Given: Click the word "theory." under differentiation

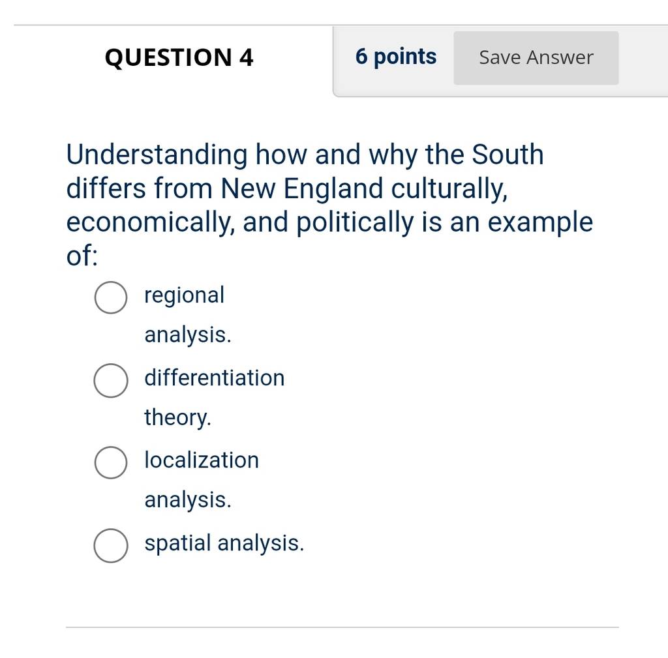Looking at the screenshot, I should 177,417.
